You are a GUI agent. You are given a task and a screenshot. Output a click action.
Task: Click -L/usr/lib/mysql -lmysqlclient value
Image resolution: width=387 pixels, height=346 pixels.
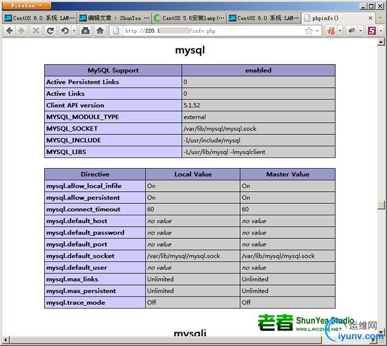tap(224, 152)
